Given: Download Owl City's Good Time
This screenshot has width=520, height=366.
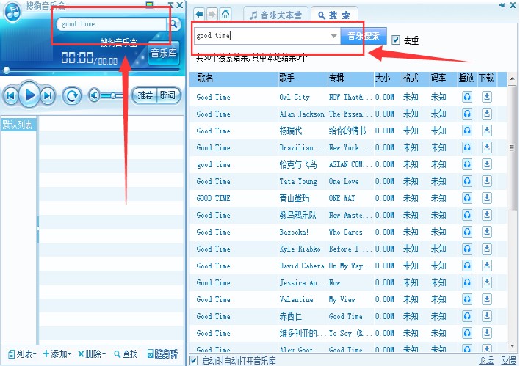Looking at the screenshot, I should pos(486,97).
